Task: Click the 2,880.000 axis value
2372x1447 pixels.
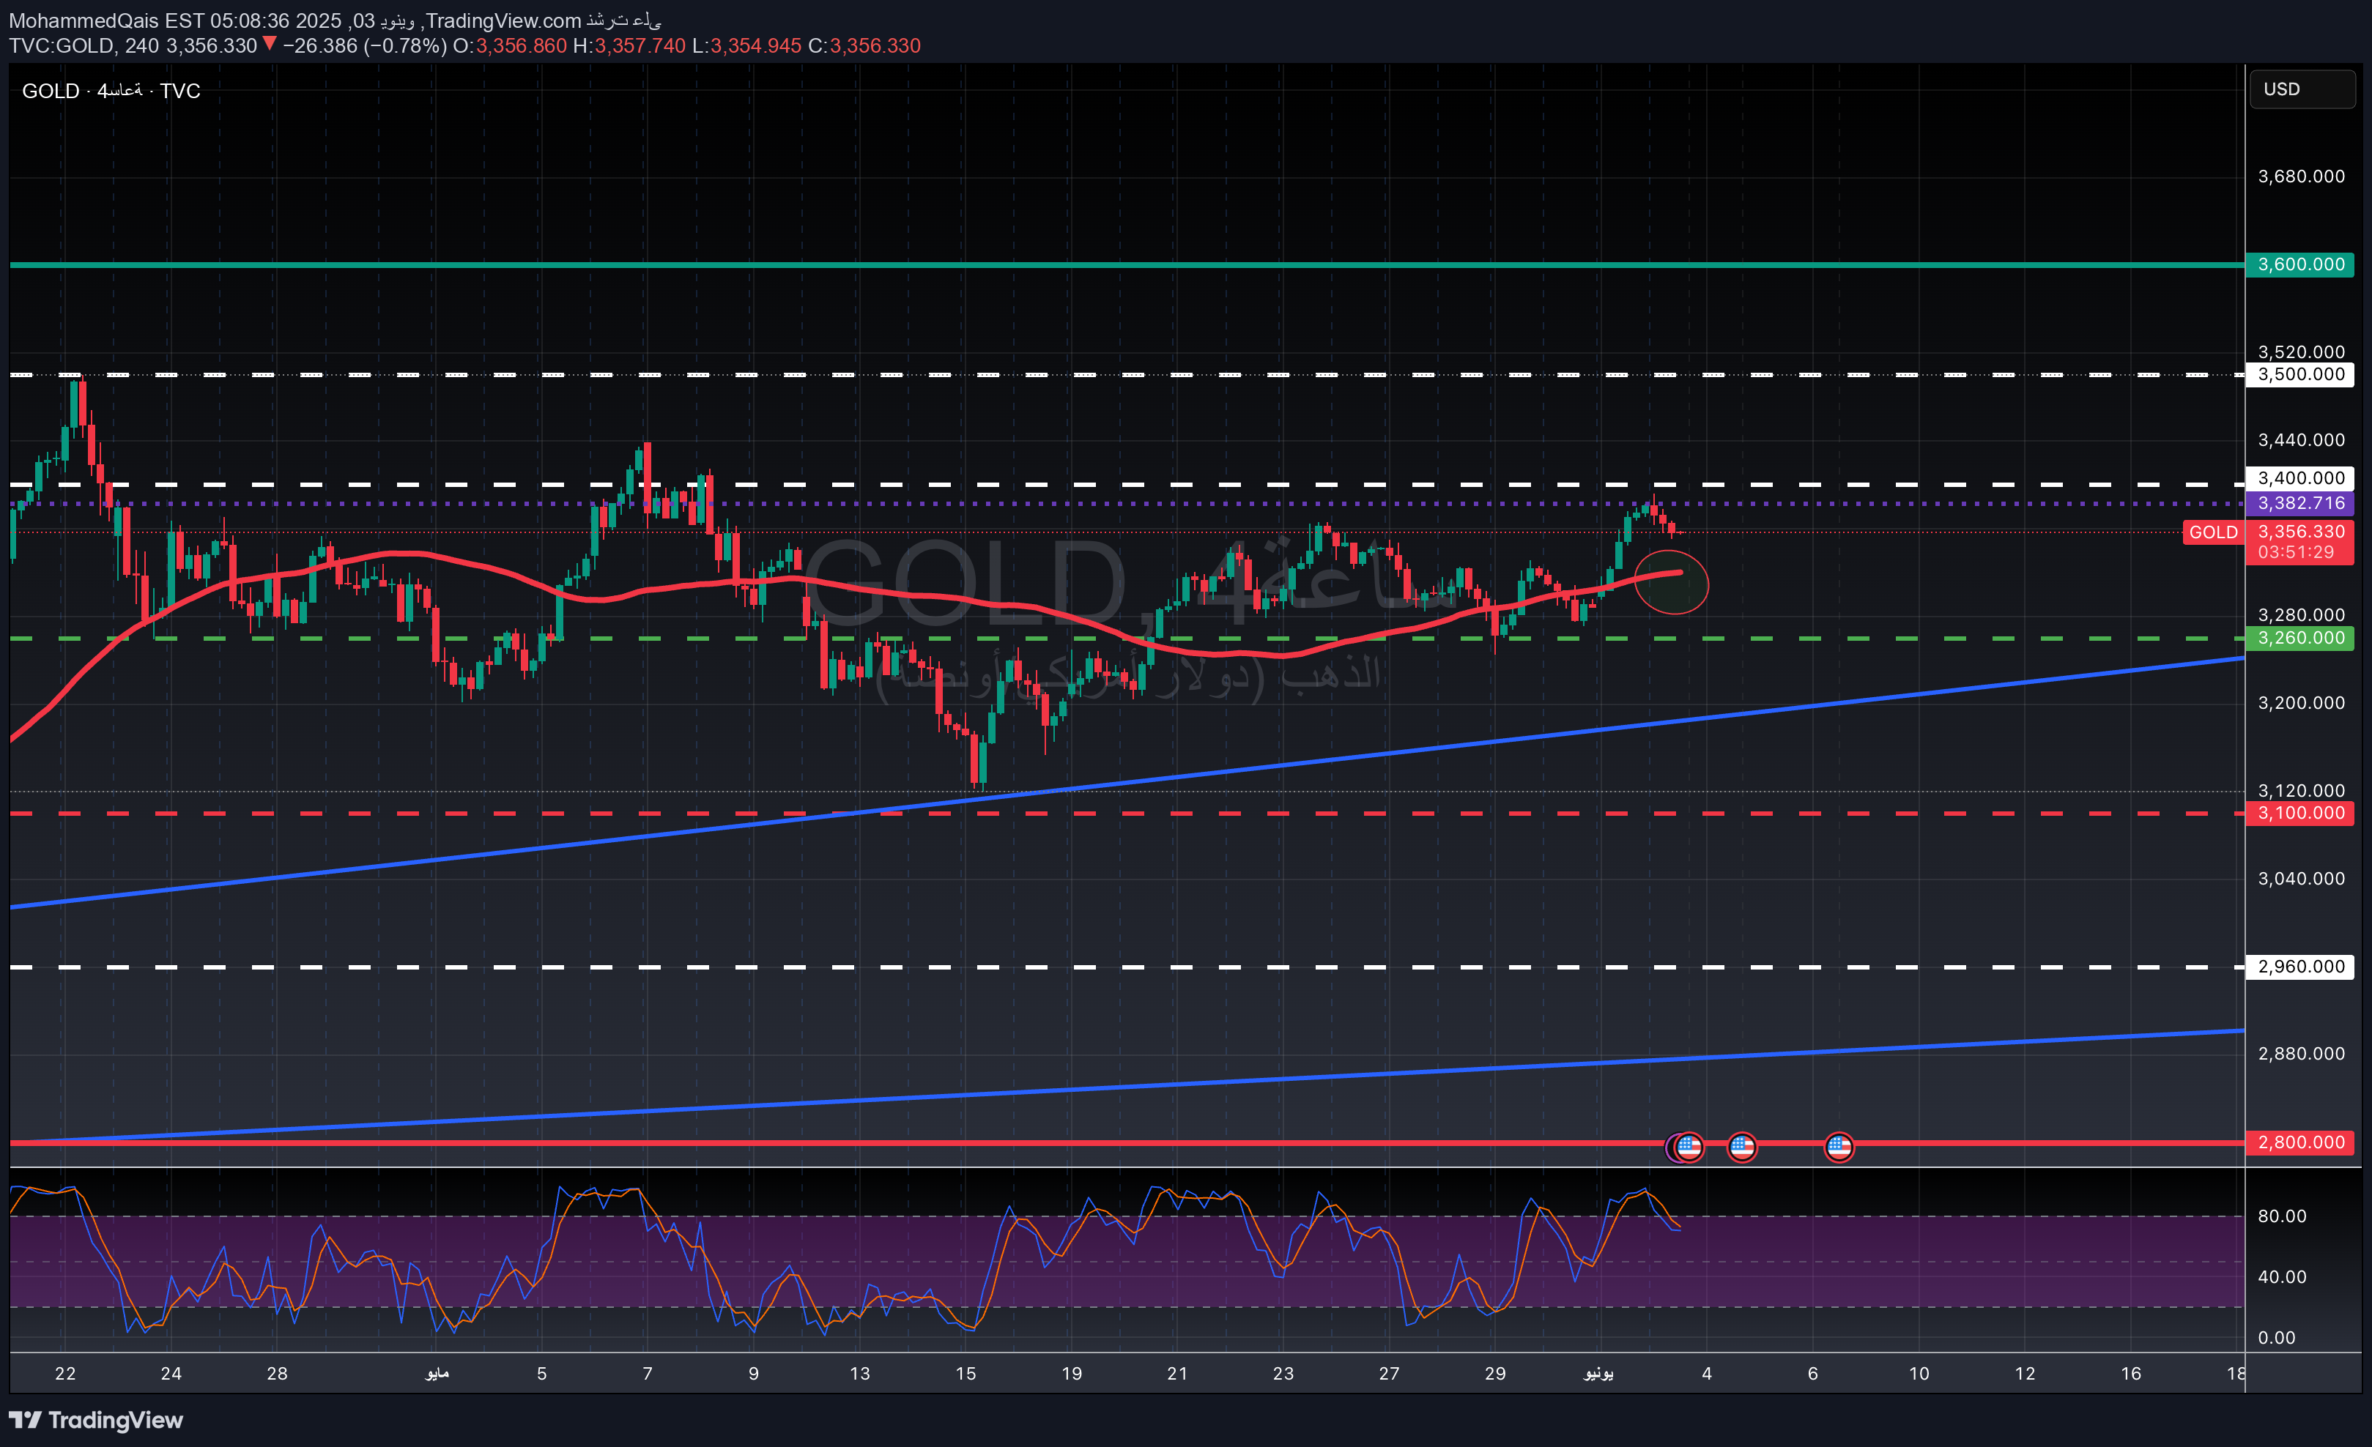Action: click(x=2301, y=1054)
